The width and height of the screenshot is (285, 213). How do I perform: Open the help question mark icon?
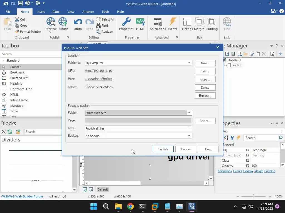pyautogui.click(x=281, y=11)
